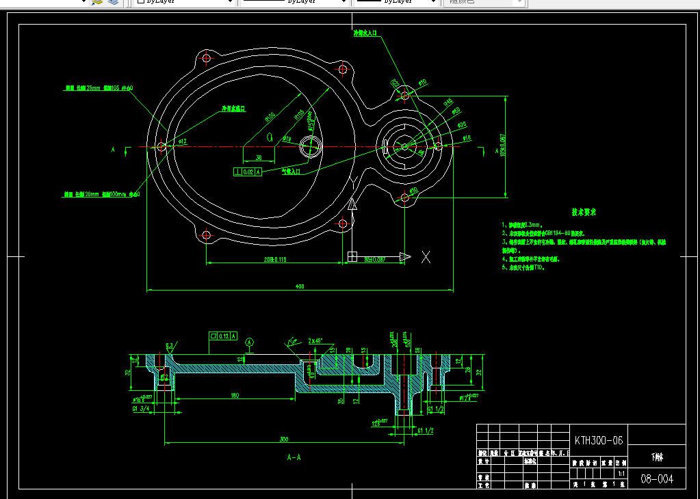Click the UCS origin square icon
The height and width of the screenshot is (499, 700).
[352, 256]
